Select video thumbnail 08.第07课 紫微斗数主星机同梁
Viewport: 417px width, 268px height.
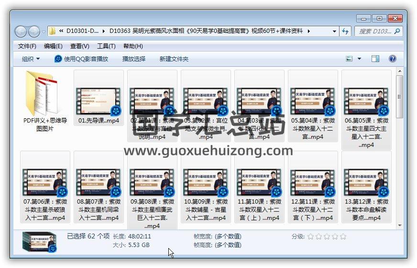pyautogui.click(x=99, y=182)
